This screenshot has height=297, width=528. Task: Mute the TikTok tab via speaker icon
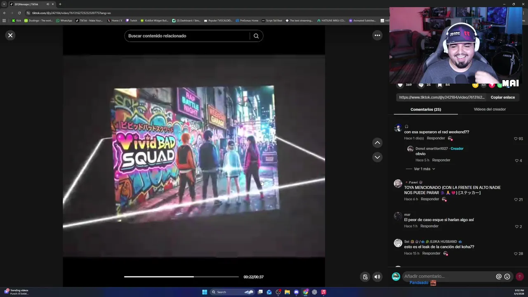47,4
